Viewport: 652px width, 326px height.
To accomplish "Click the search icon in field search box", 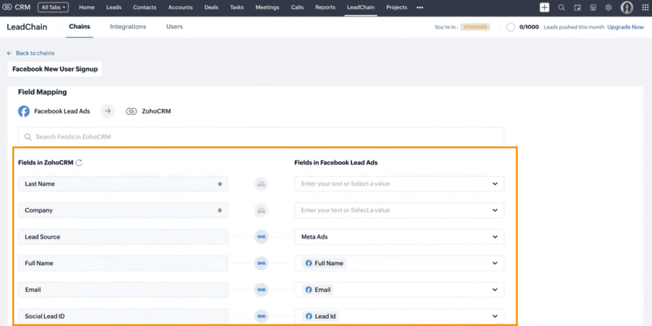I will (x=28, y=137).
